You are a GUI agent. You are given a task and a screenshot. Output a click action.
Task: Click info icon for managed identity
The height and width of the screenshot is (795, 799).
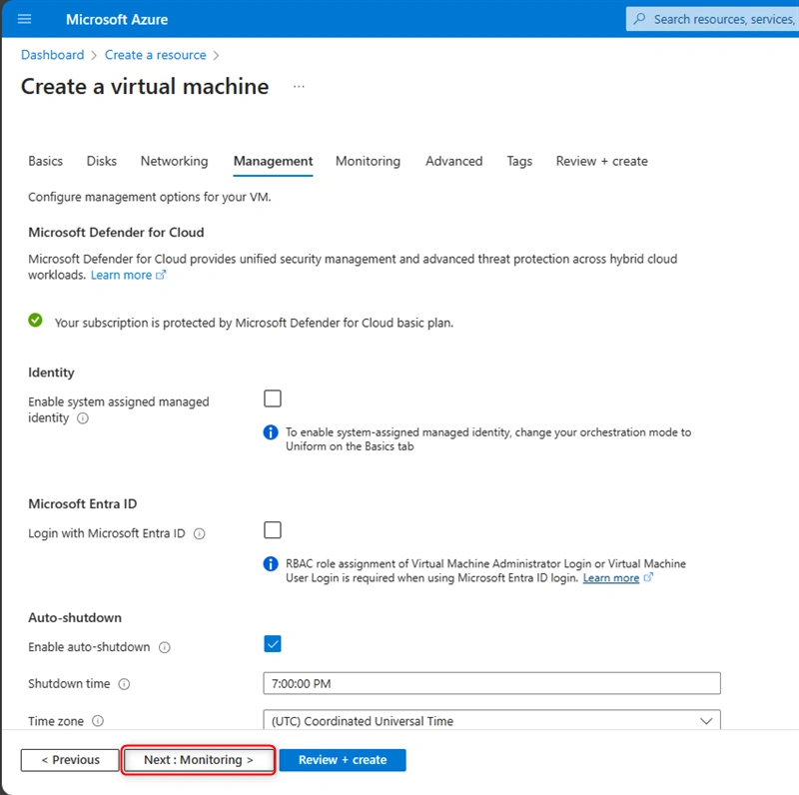pos(83,418)
